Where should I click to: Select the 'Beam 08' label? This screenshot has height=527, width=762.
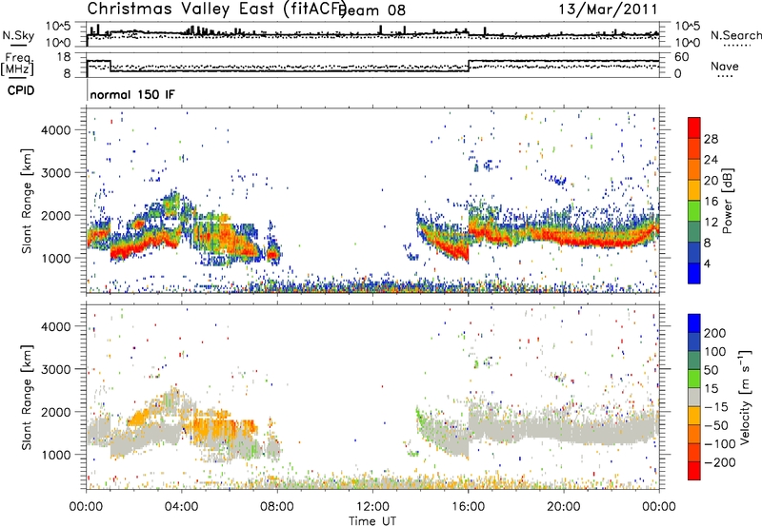tap(372, 10)
